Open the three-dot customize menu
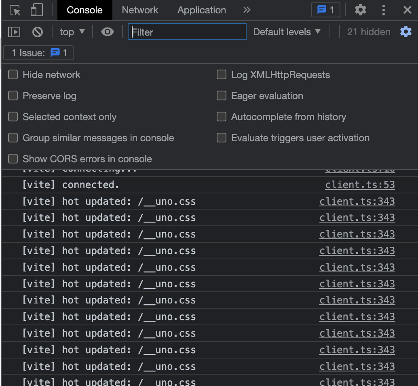The width and height of the screenshot is (418, 386). point(384,10)
